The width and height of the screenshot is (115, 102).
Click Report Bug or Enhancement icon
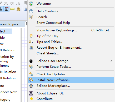click(31, 48)
